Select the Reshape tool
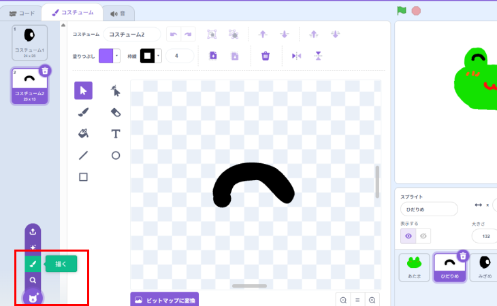The image size is (497, 306). coord(116,90)
